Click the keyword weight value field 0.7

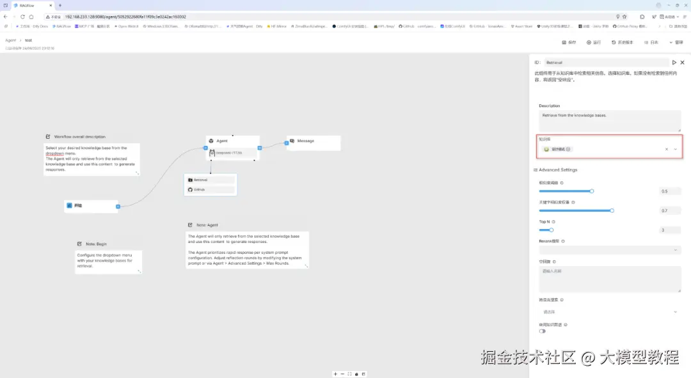coord(670,210)
